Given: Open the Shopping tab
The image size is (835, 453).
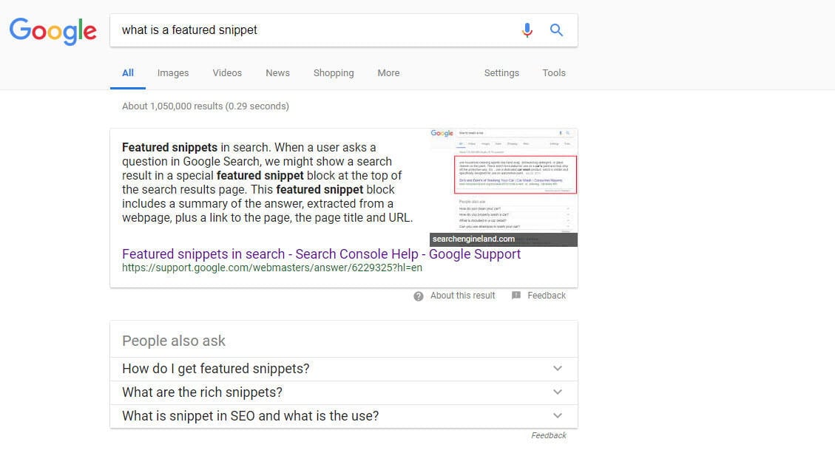Looking at the screenshot, I should click(x=334, y=73).
